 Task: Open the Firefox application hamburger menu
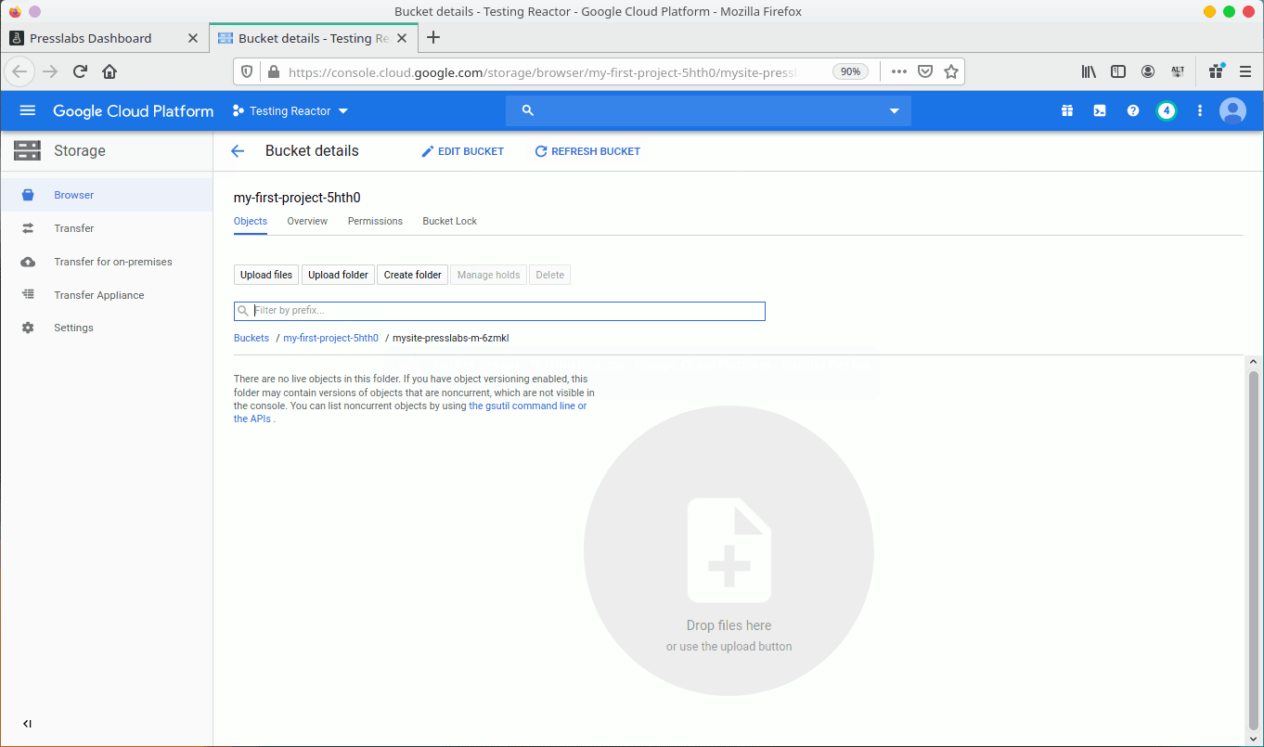pyautogui.click(x=1245, y=71)
